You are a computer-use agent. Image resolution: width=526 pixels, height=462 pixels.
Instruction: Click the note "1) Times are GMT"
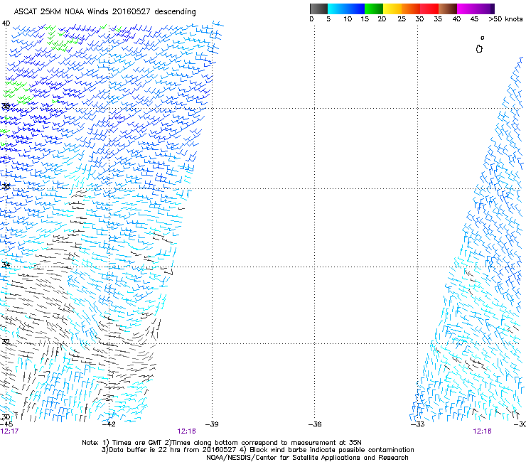coord(132,443)
